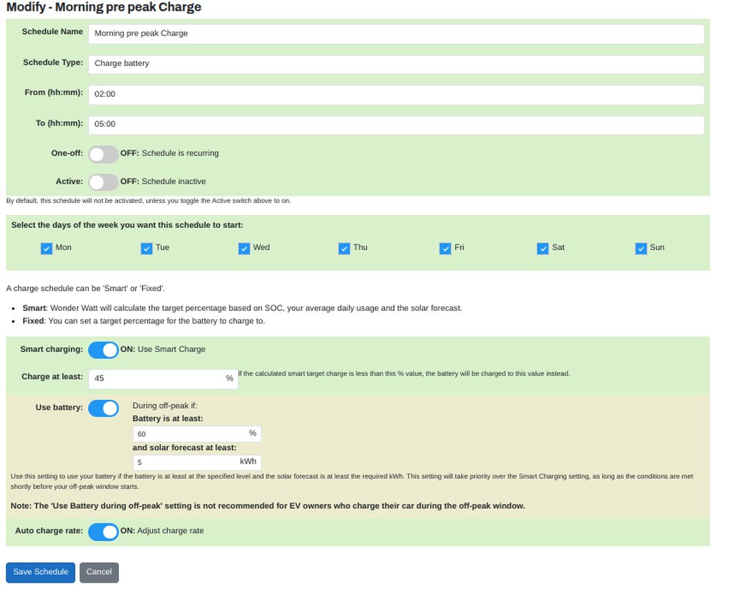The width and height of the screenshot is (734, 589).
Task: Click the From time field
Action: (396, 95)
